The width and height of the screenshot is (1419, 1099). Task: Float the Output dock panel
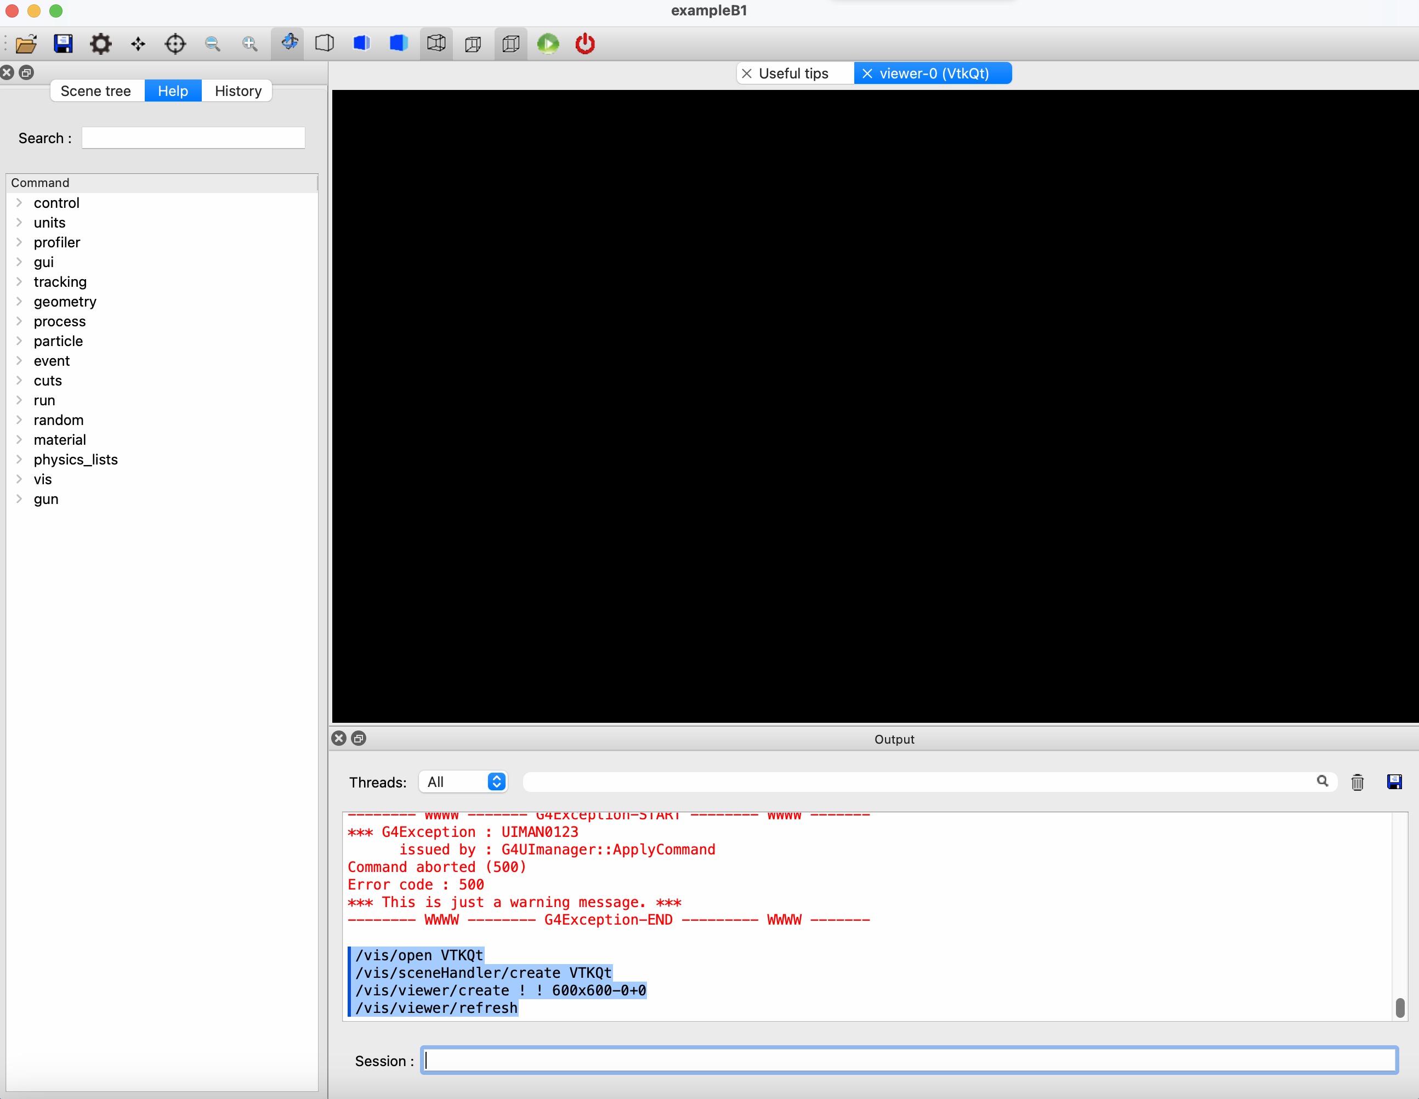click(359, 738)
